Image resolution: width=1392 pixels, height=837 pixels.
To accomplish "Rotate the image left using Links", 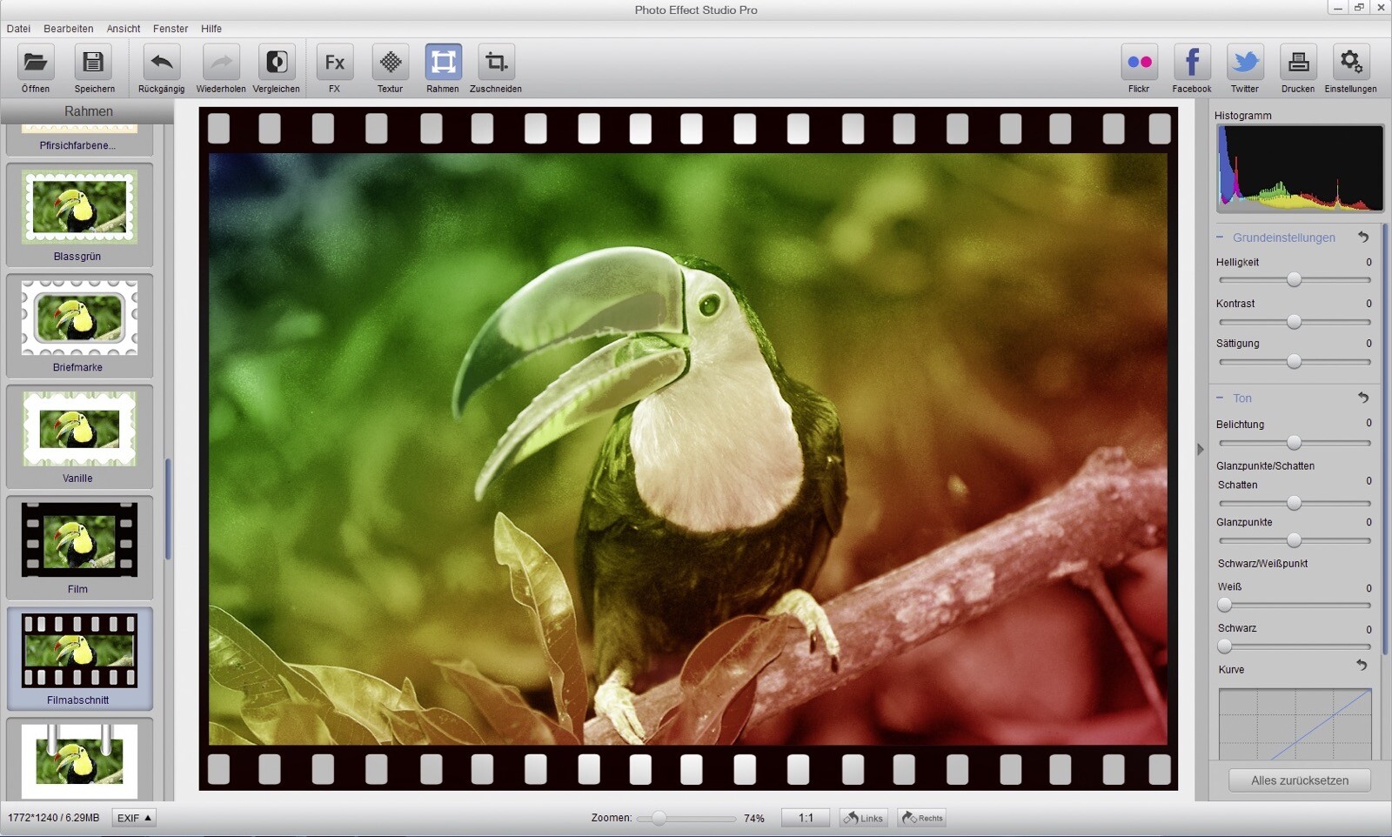I will point(863,818).
